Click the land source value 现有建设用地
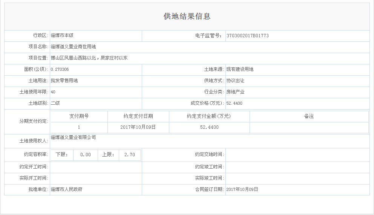 click(x=240, y=69)
